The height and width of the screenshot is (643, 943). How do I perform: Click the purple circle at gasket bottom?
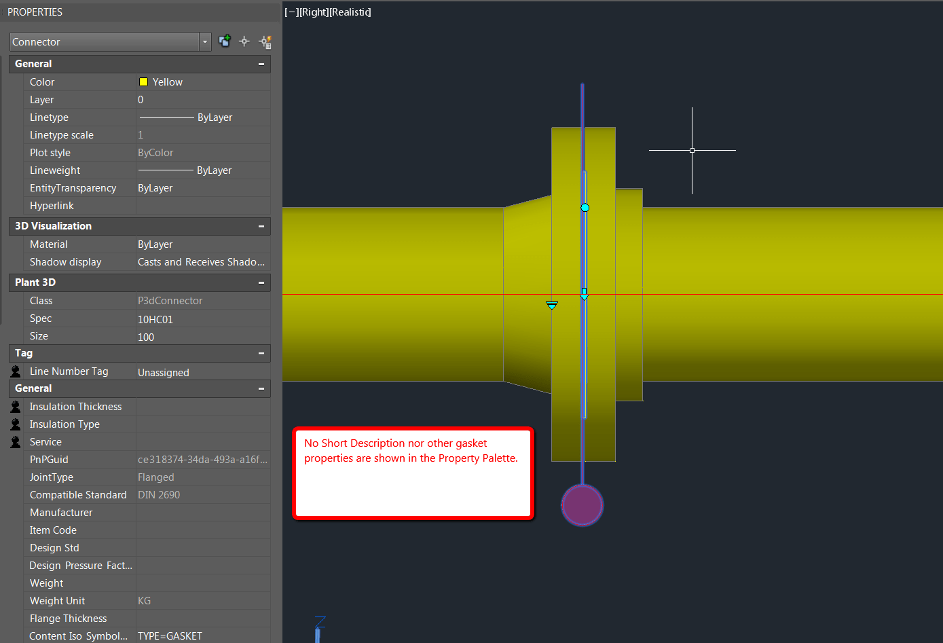pyautogui.click(x=582, y=505)
